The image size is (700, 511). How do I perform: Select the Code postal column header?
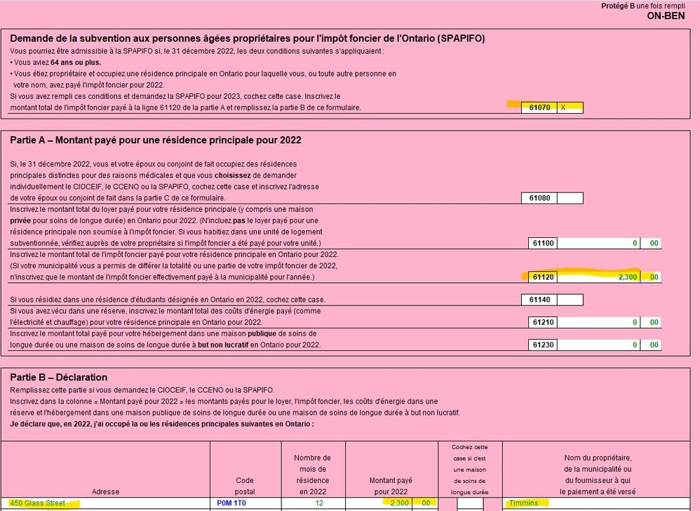[245, 486]
